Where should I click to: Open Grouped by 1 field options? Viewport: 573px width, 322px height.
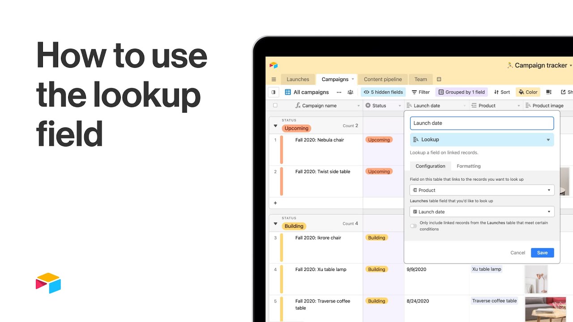[x=462, y=92]
